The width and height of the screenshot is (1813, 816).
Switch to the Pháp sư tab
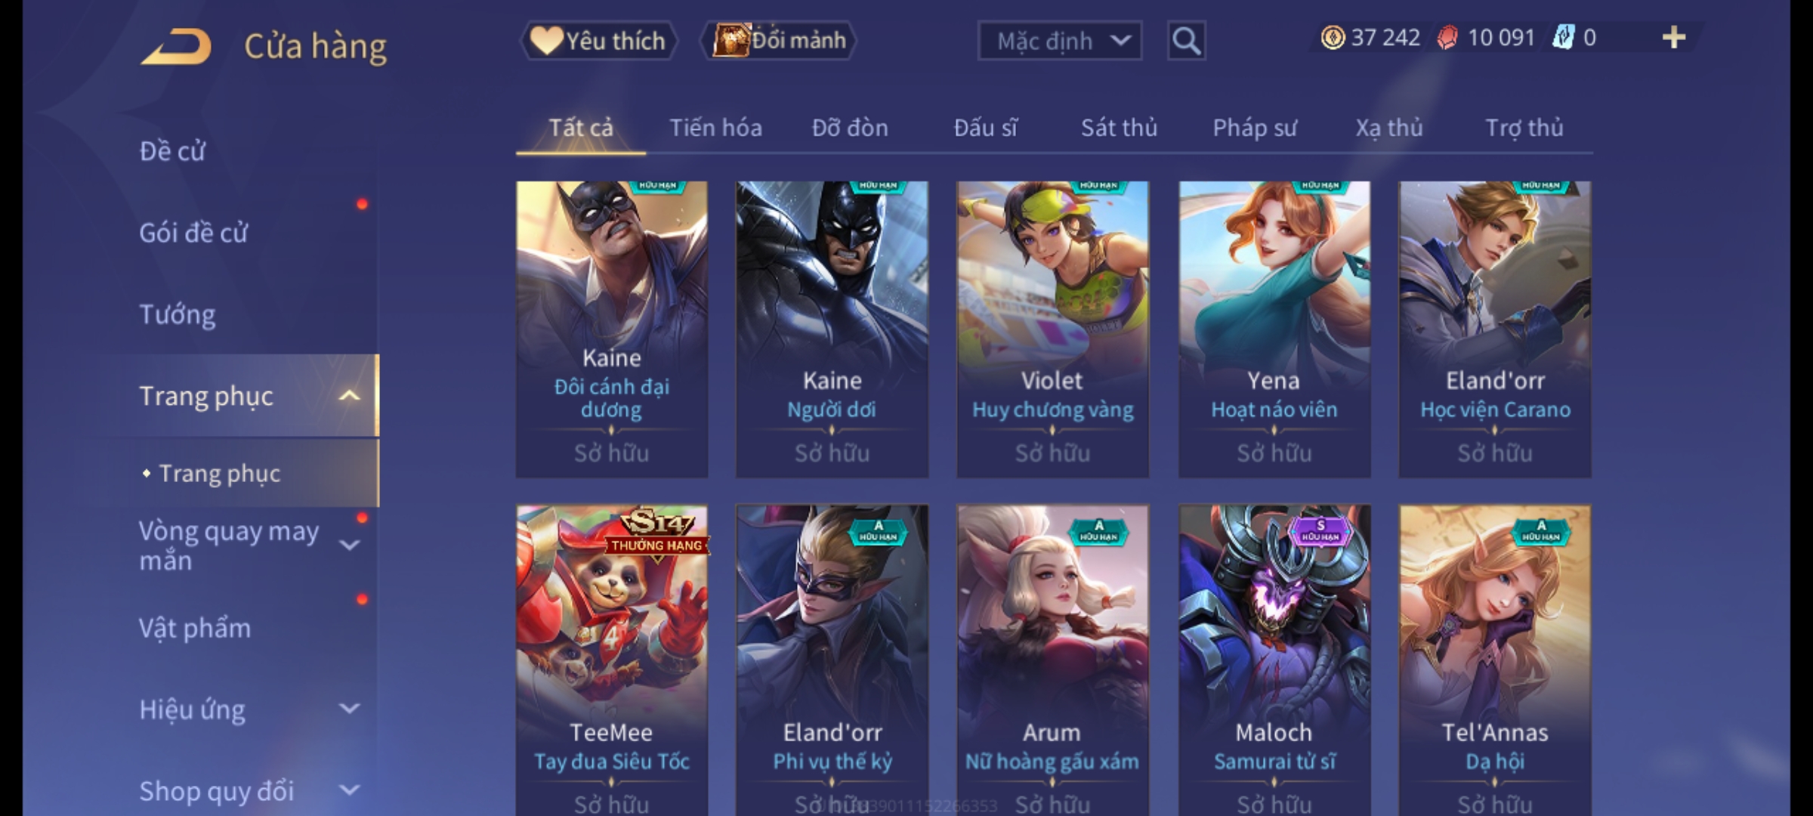click(1254, 128)
